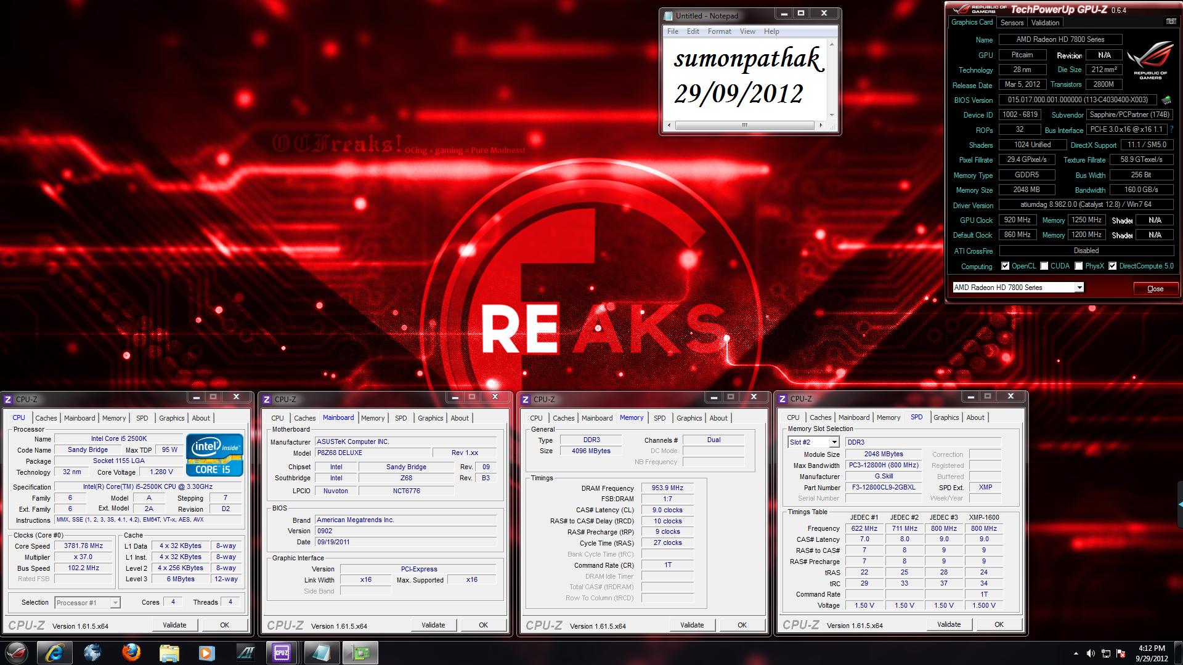Screen dimensions: 1183x665
Task: Click Notepad horizontal scroll right arrow
Action: [x=821, y=126]
